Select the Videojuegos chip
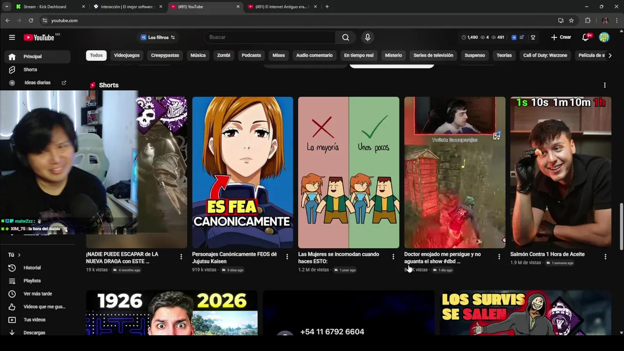Viewport: 624px width, 351px height. [127, 56]
